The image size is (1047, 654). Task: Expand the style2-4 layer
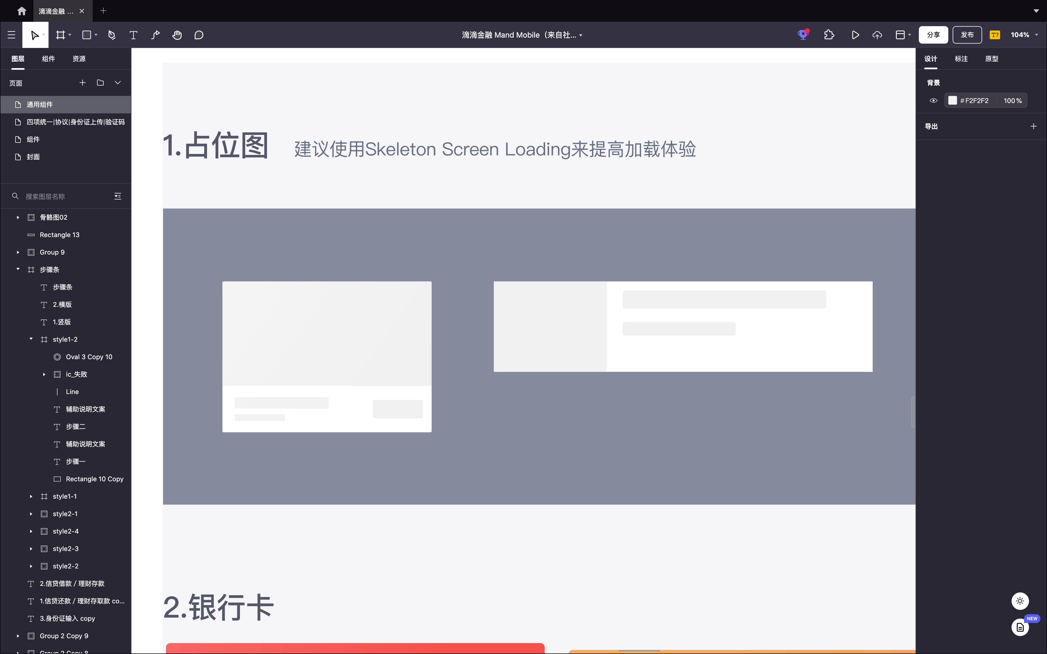31,531
